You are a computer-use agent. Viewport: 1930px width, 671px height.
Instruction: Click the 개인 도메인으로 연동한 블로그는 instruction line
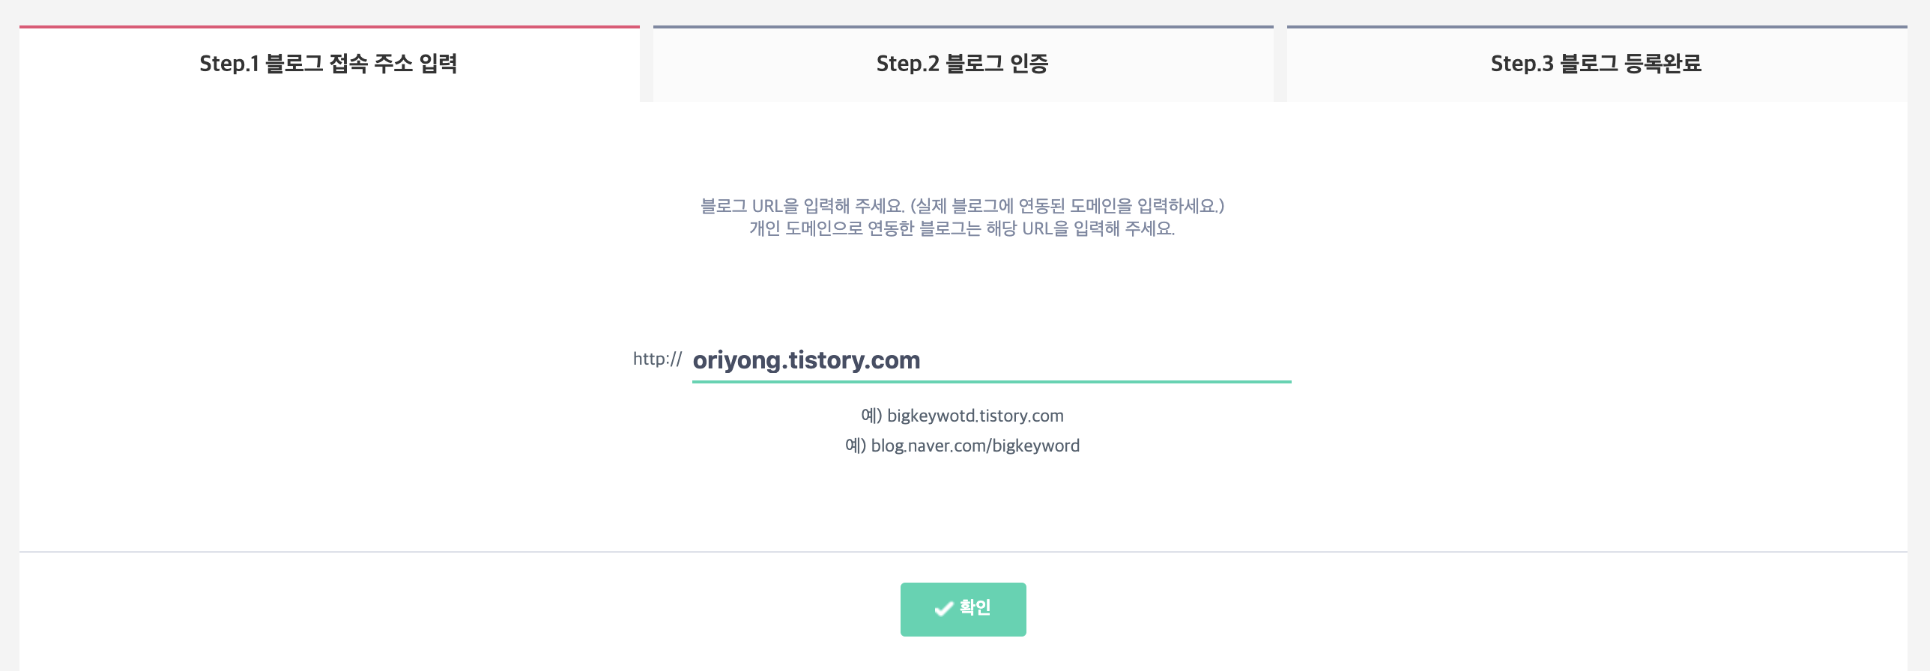coord(962,228)
